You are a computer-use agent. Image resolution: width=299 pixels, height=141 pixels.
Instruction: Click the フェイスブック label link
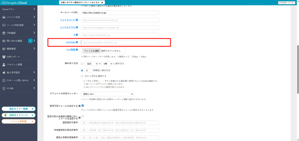click(x=68, y=20)
